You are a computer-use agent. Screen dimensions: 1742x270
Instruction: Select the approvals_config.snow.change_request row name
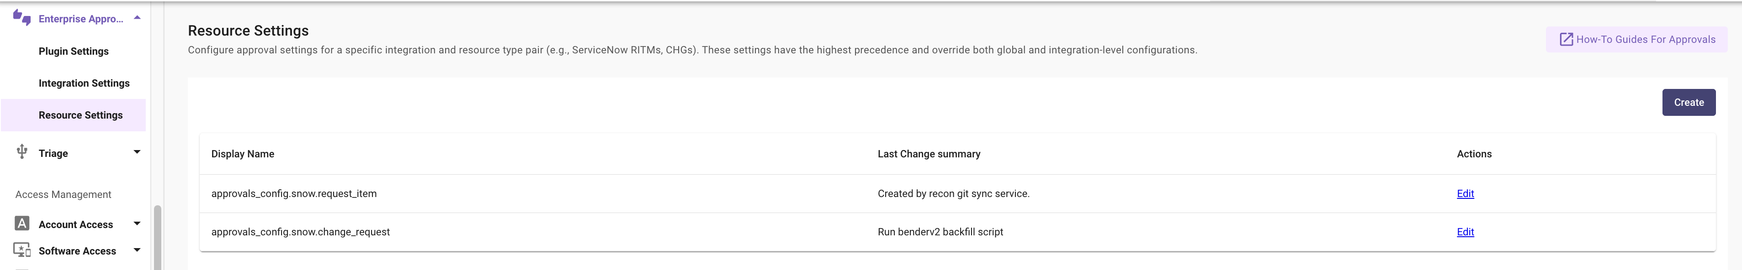tap(300, 232)
